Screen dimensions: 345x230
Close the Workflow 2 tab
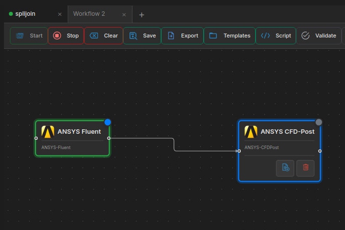click(124, 15)
